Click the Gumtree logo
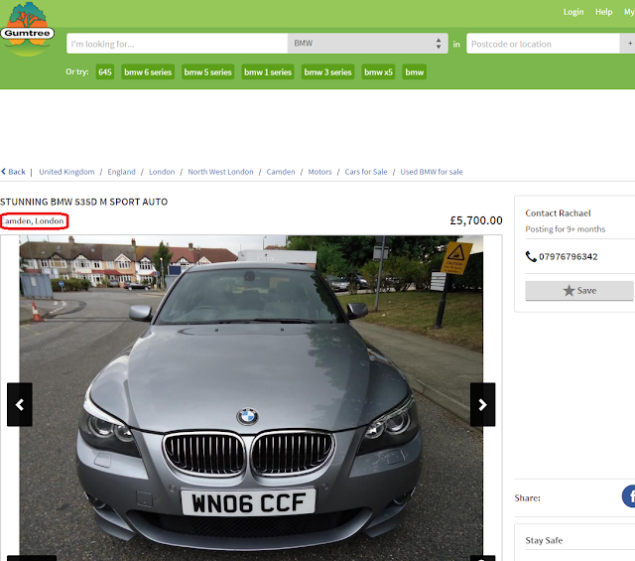Viewport: 635px width, 561px height. pyautogui.click(x=28, y=29)
